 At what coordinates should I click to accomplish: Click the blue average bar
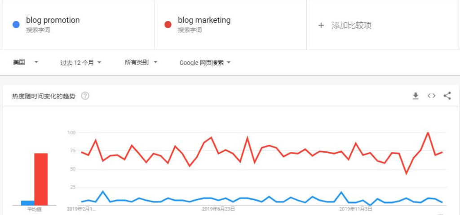coord(27,203)
